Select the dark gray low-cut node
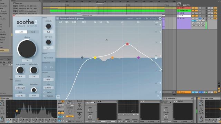221x124 pixels. 82,58
